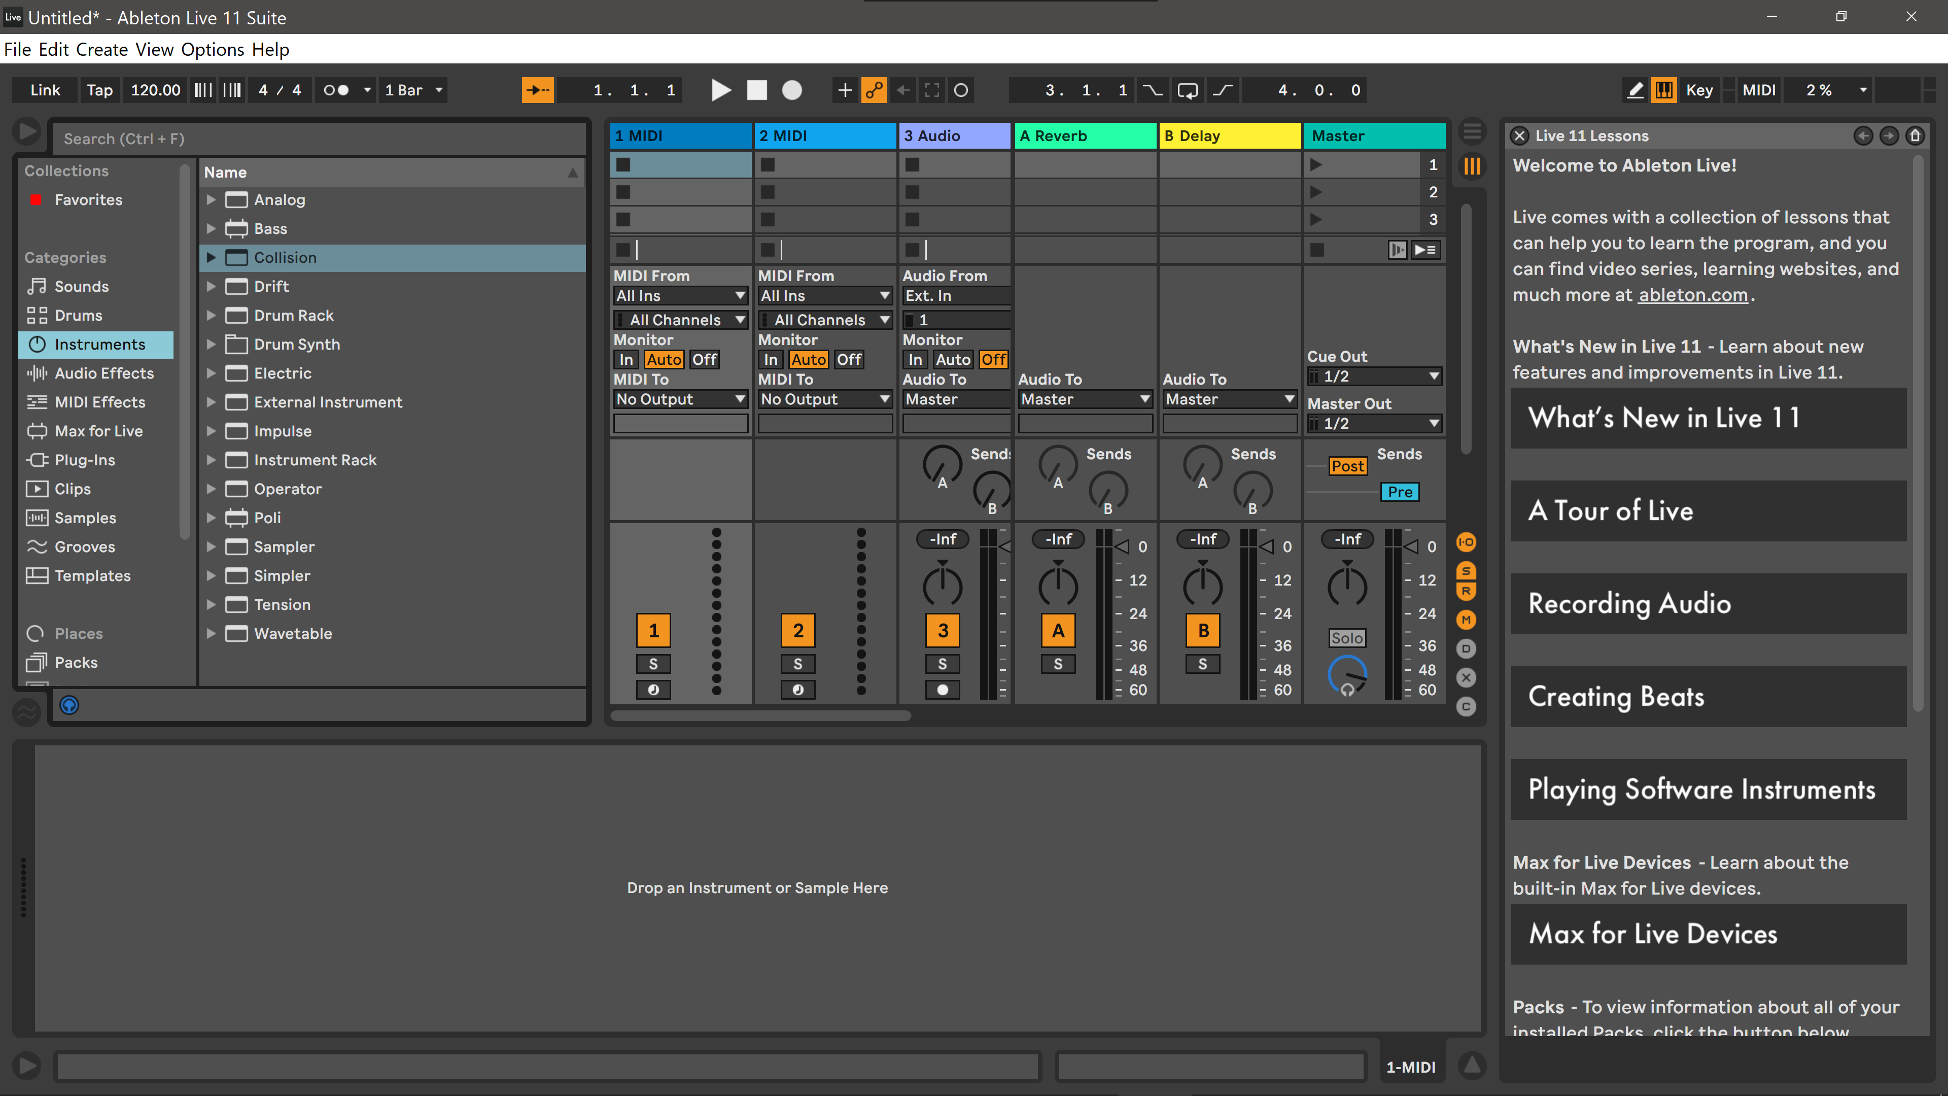Open the Help menu
The height and width of the screenshot is (1096, 1948).
click(271, 49)
